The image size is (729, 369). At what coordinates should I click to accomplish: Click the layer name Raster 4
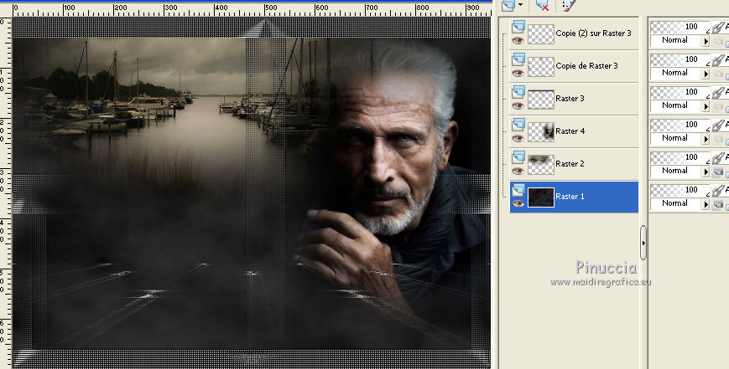coord(570,131)
